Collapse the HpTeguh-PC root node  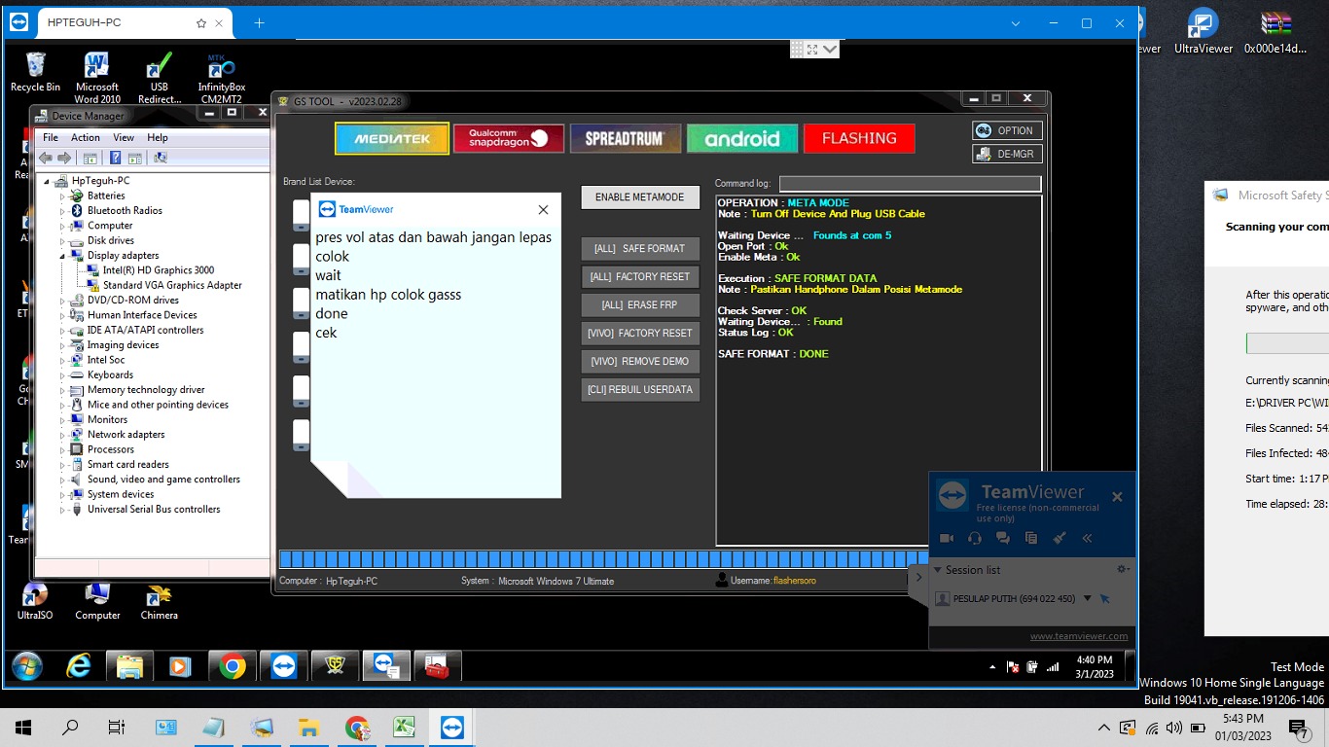[46, 181]
